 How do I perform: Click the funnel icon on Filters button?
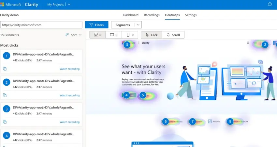coord(91,25)
